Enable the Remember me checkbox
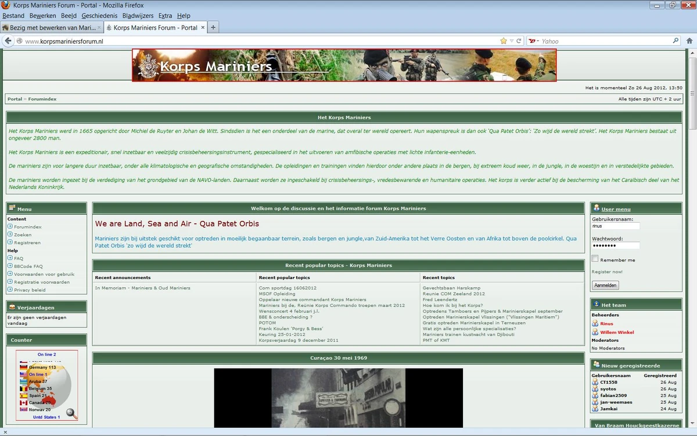Image resolution: width=697 pixels, height=436 pixels. (x=595, y=258)
